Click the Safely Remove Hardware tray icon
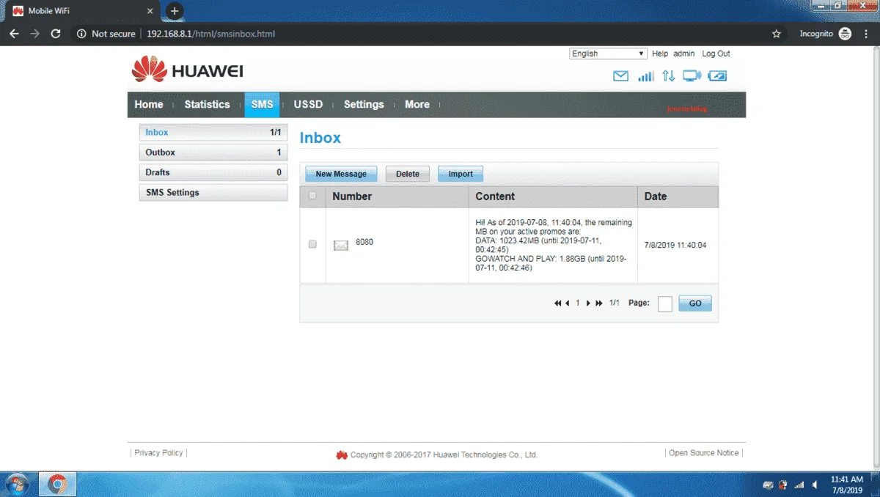The height and width of the screenshot is (497, 880). pos(768,485)
